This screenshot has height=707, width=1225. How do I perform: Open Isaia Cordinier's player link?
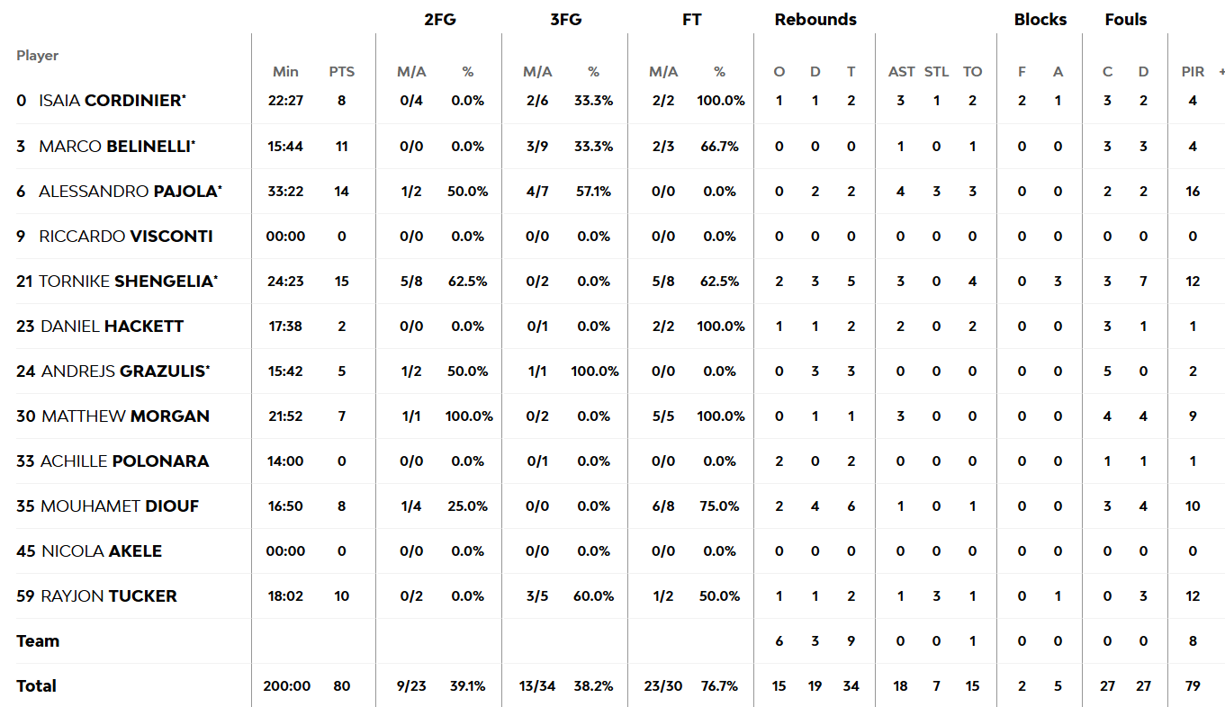(111, 101)
